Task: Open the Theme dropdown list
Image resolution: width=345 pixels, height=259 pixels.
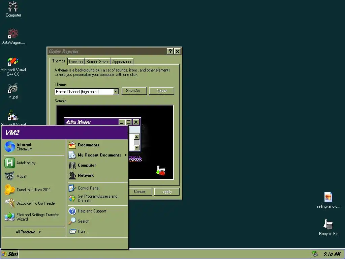Action: pyautogui.click(x=116, y=92)
